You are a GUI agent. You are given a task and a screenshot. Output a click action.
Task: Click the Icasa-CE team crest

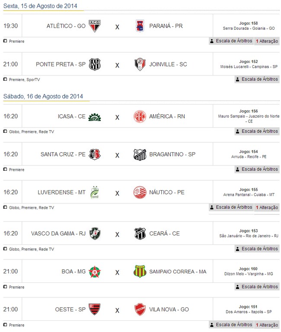point(95,117)
